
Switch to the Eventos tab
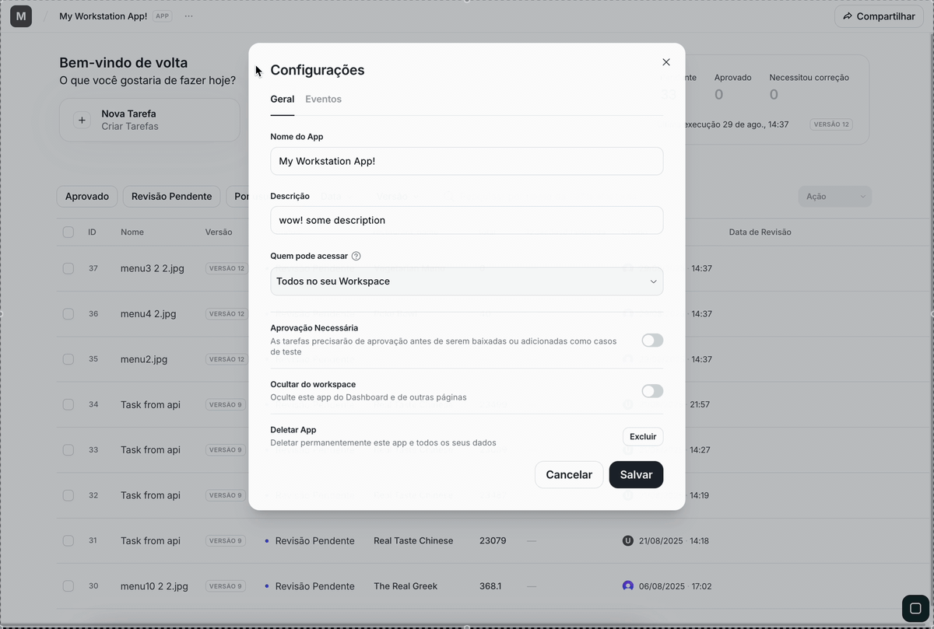point(323,99)
